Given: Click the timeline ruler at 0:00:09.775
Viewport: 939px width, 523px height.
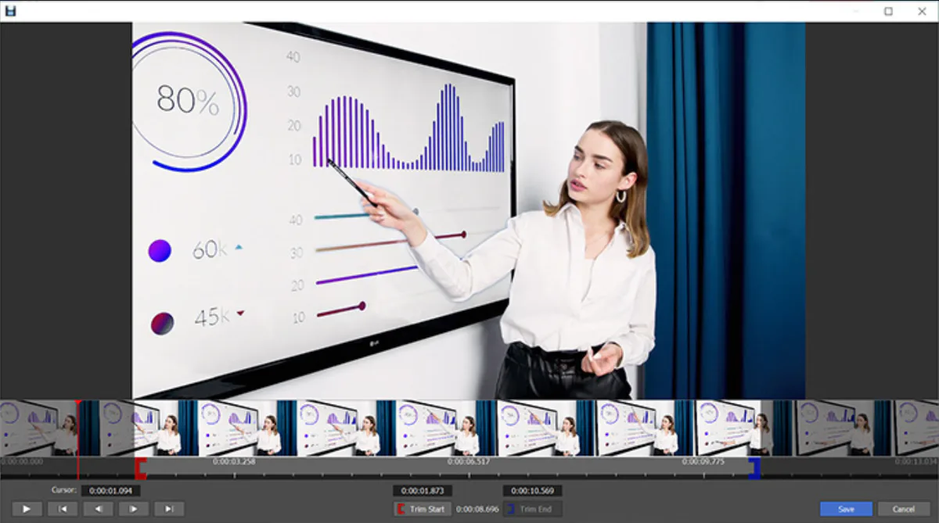Looking at the screenshot, I should (x=705, y=464).
